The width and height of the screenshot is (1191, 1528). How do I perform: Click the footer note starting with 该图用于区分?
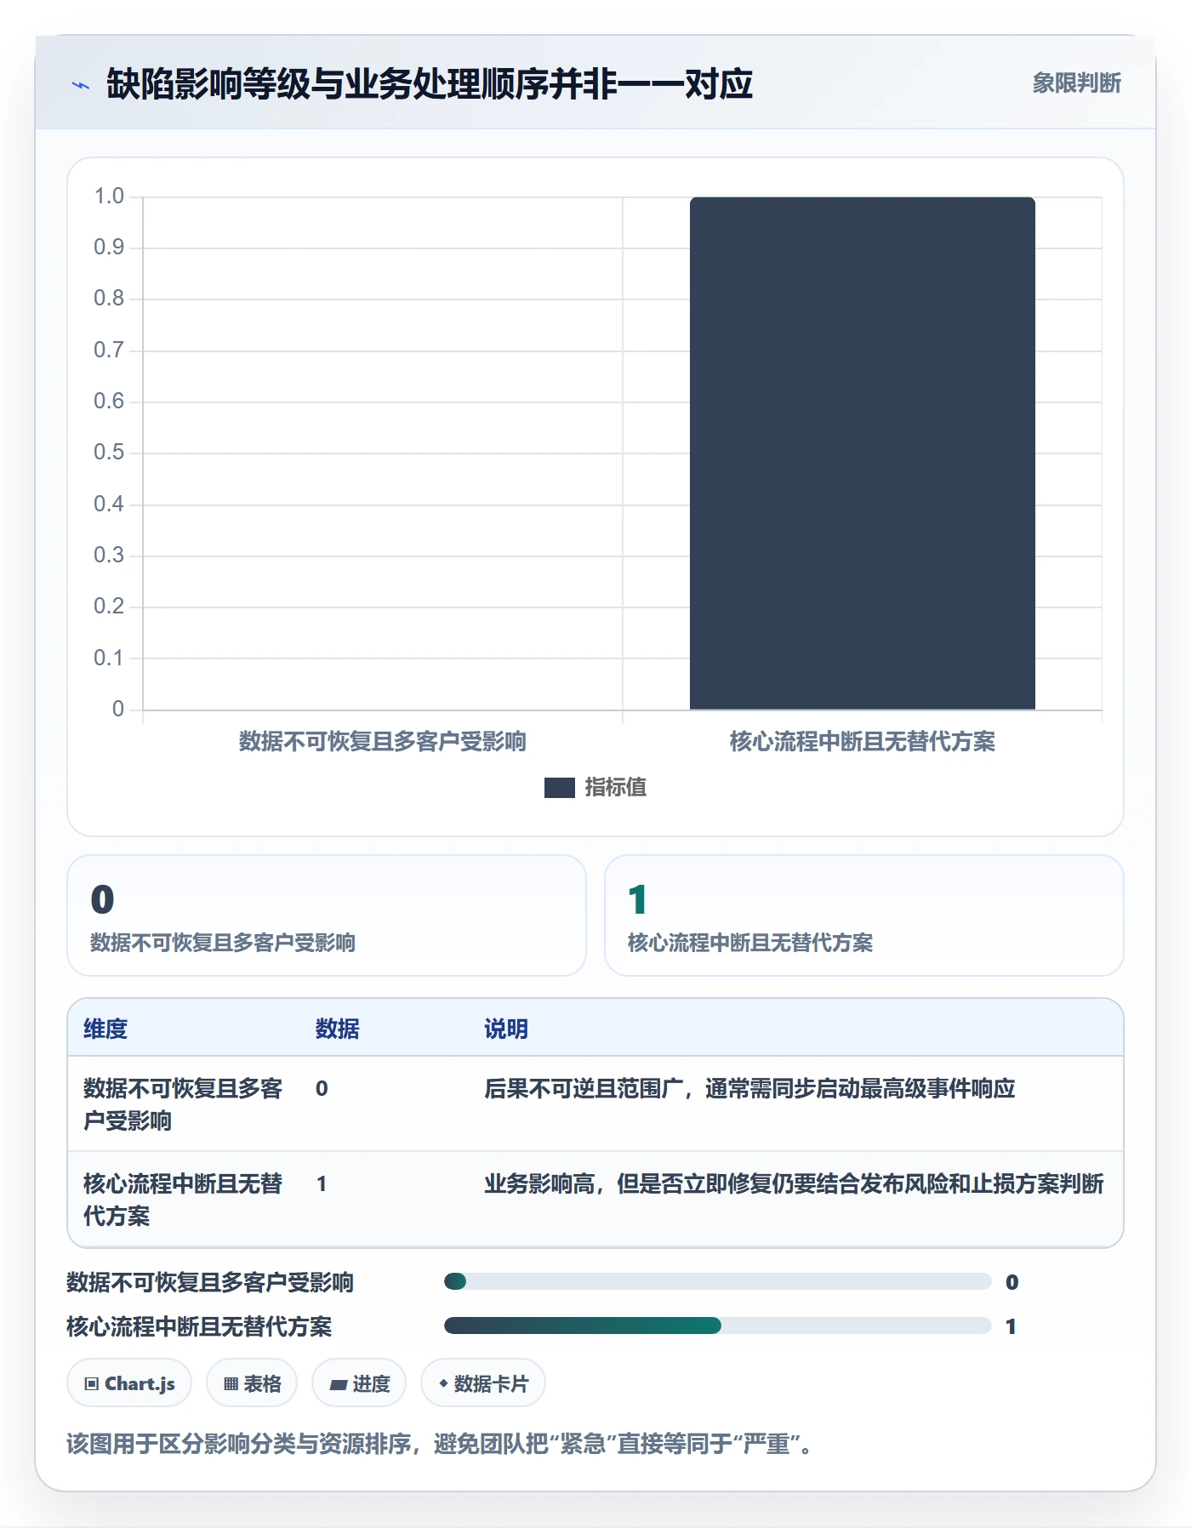(439, 1444)
